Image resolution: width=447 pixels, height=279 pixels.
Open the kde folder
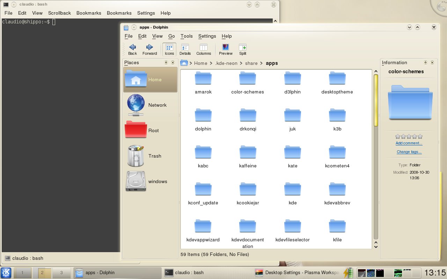(x=293, y=194)
